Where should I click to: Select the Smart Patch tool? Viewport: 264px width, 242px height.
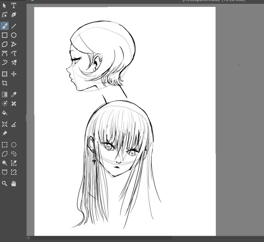[x=14, y=104]
